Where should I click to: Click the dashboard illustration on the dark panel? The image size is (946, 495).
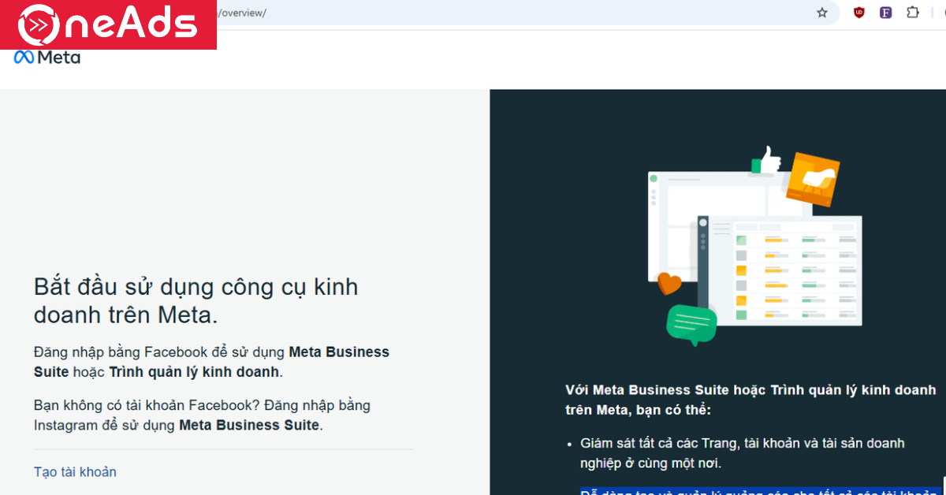click(x=754, y=245)
